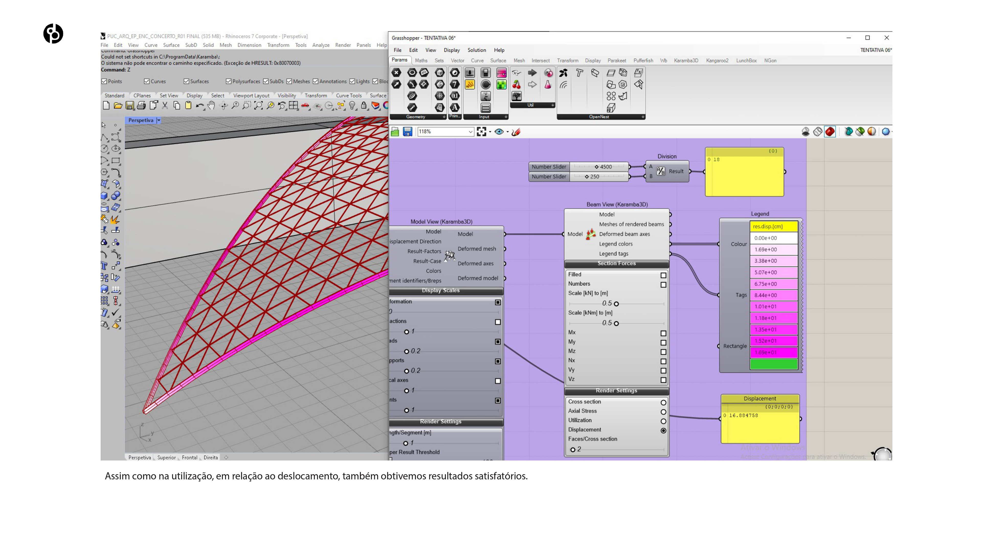This screenshot has width=982, height=552.
Task: Click the zoom extents canvas icon
Action: click(x=482, y=132)
